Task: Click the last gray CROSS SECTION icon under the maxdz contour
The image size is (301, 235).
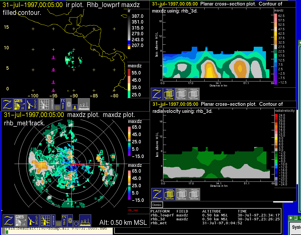Action: pyautogui.click(x=194, y=94)
